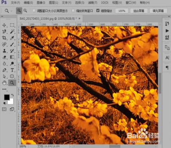This screenshot has height=148, width=171.
Task: Choose Zoom Out mode in options bar
Action: (x=25, y=11)
